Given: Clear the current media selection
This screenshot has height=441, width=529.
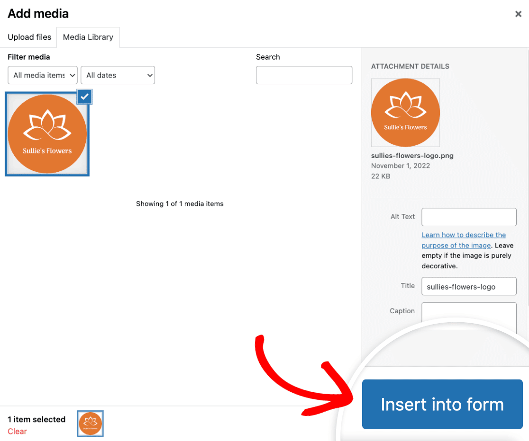Looking at the screenshot, I should (17, 431).
